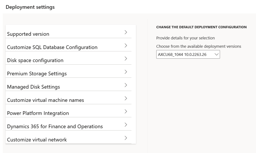Click the arrow beside Power Platform Integration
This screenshot has height=153, width=256.
126,112
